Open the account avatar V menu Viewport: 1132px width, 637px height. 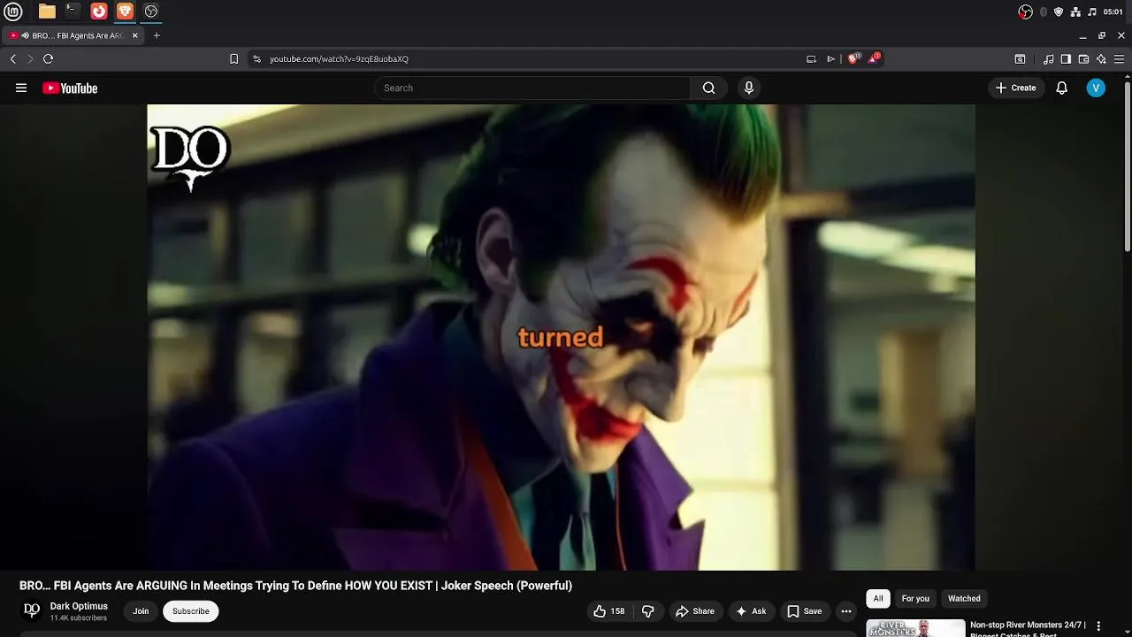(x=1096, y=88)
